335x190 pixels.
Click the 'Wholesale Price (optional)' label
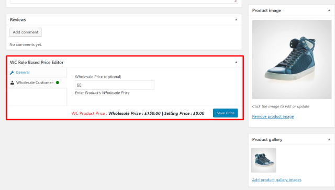click(98, 77)
